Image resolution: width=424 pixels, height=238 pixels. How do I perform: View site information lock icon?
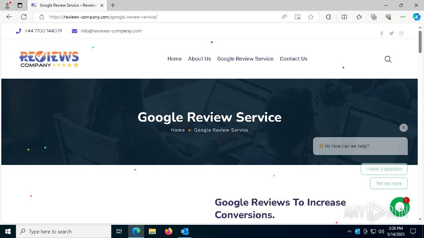click(42, 17)
